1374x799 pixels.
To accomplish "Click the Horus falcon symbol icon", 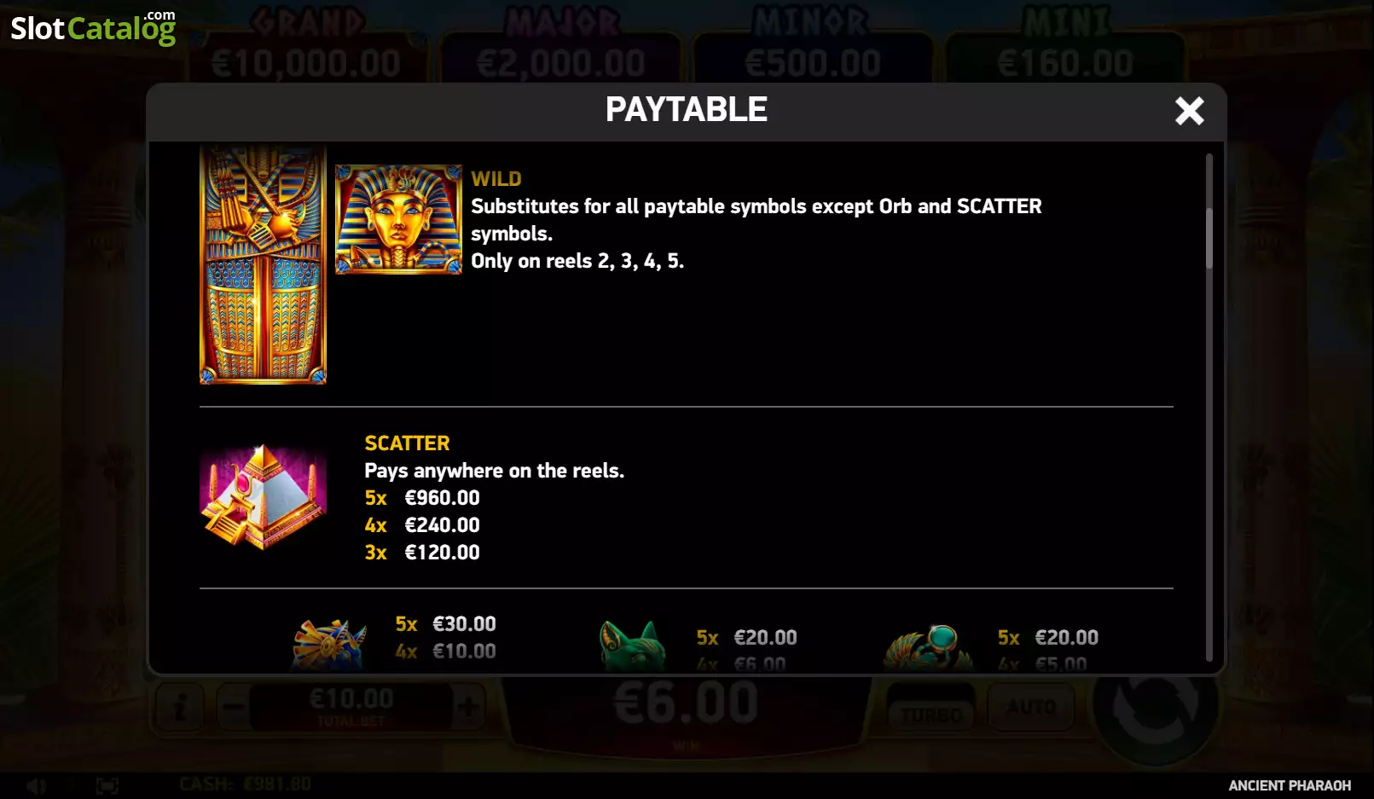I will coord(329,645).
